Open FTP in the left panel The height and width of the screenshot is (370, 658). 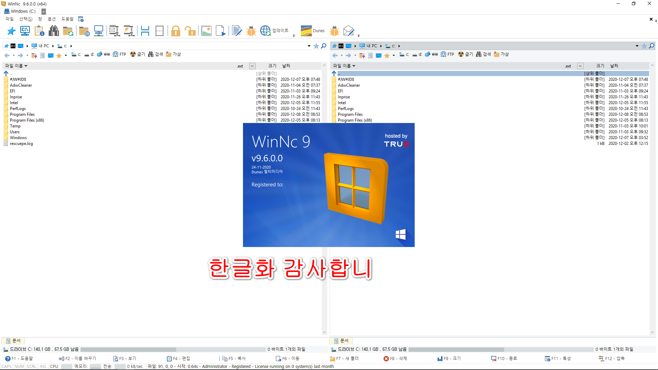[x=120, y=54]
